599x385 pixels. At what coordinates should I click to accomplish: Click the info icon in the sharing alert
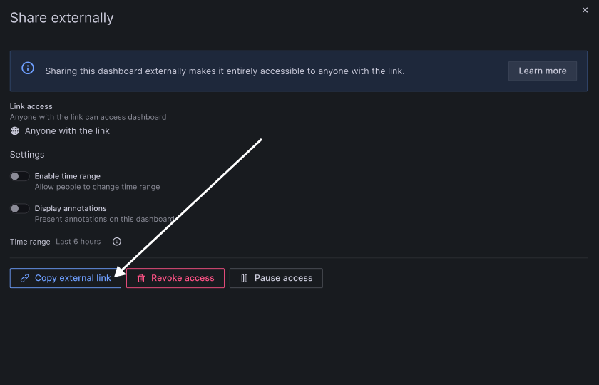click(x=28, y=68)
